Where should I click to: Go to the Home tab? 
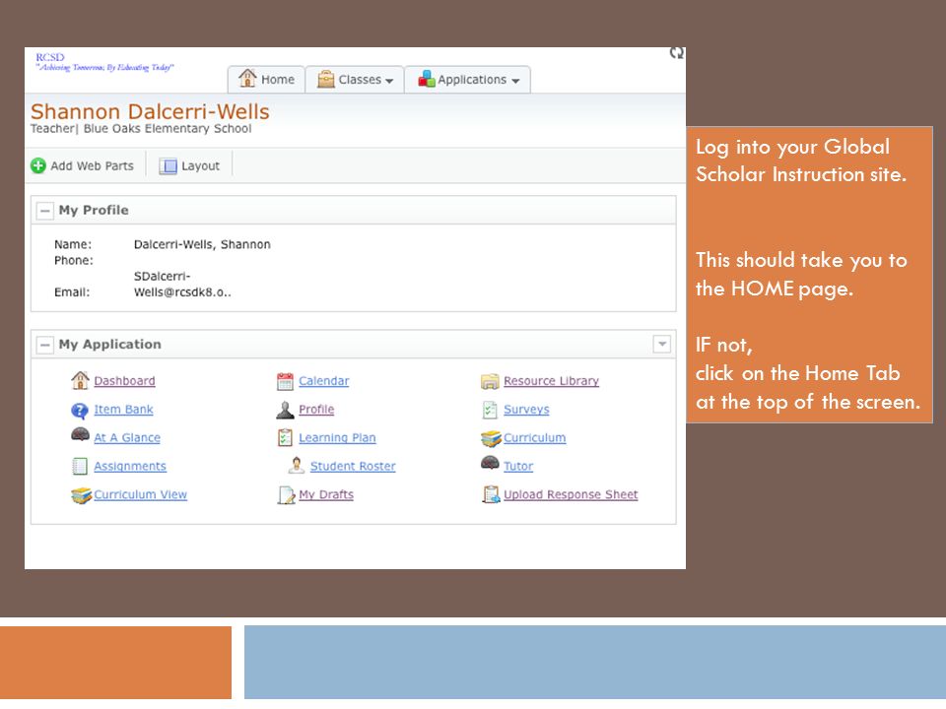tap(266, 80)
